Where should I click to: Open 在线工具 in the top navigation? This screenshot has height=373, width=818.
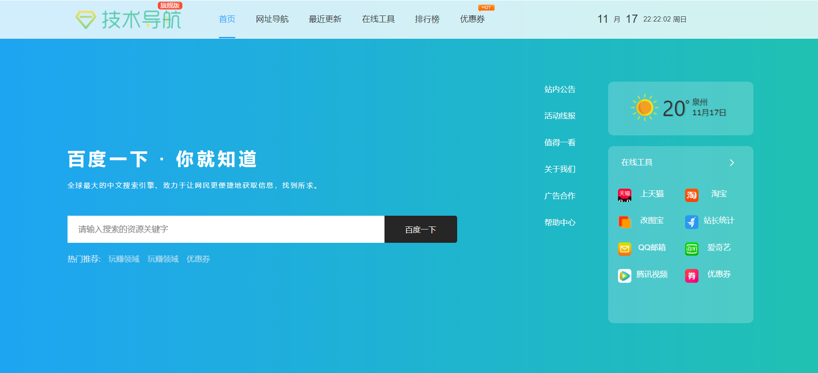coord(378,19)
